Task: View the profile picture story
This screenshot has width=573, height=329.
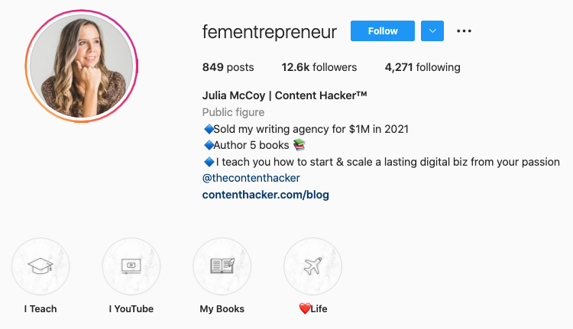Action: coord(82,66)
